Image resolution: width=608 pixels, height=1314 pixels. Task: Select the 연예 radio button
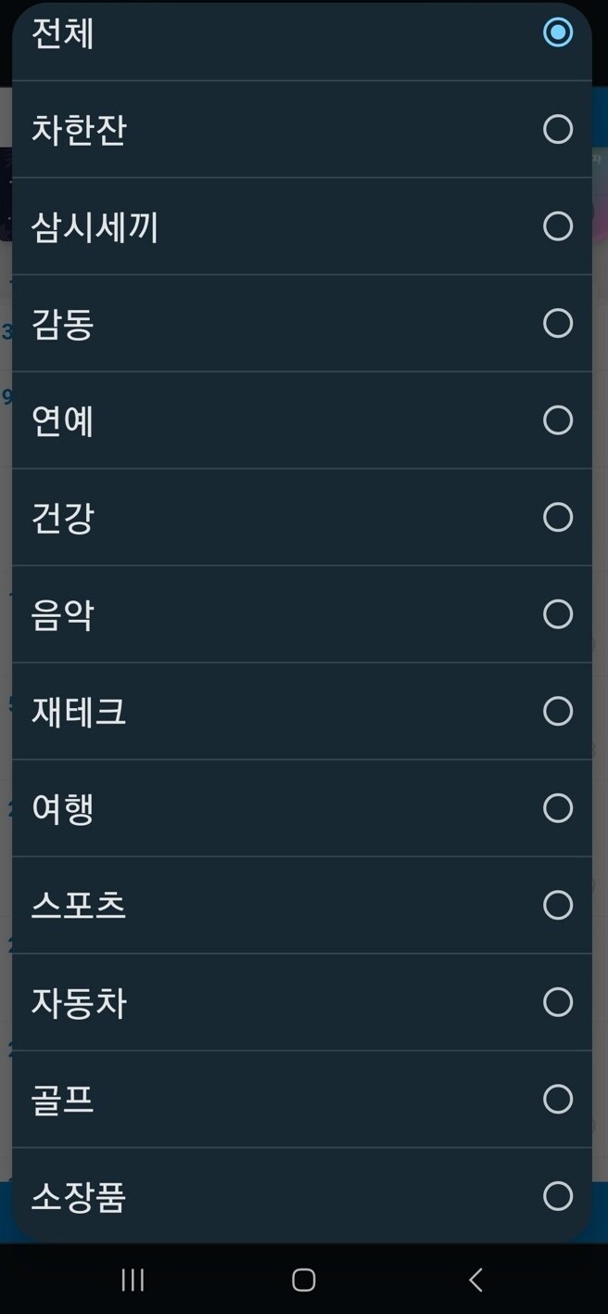point(557,420)
